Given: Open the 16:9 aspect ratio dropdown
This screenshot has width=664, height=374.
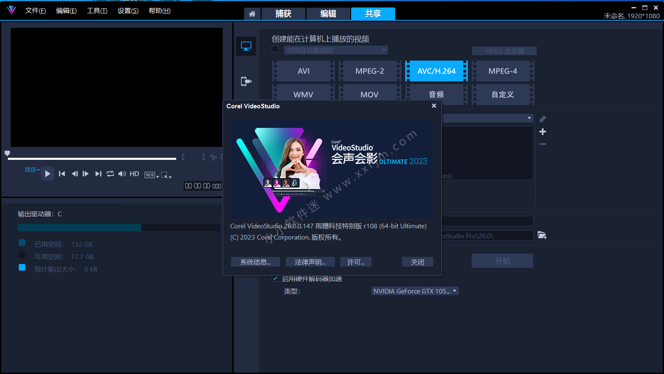Looking at the screenshot, I should coord(152,175).
